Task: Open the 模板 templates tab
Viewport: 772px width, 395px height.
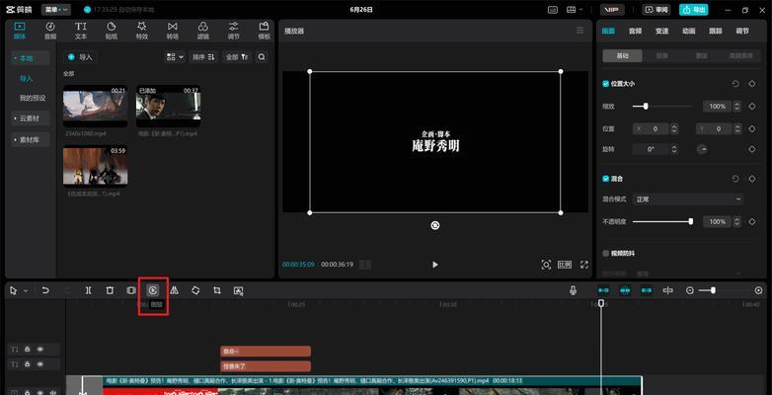Action: [x=265, y=31]
